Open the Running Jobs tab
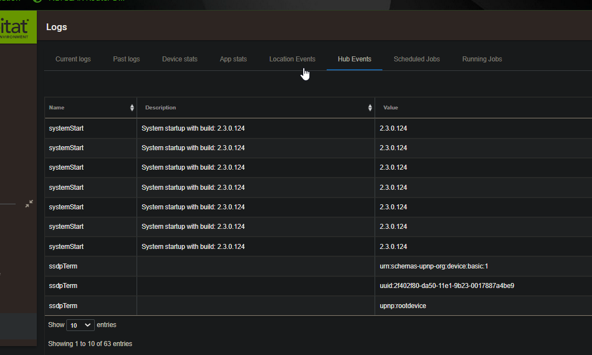Viewport: 592px width, 355px height. tap(482, 59)
